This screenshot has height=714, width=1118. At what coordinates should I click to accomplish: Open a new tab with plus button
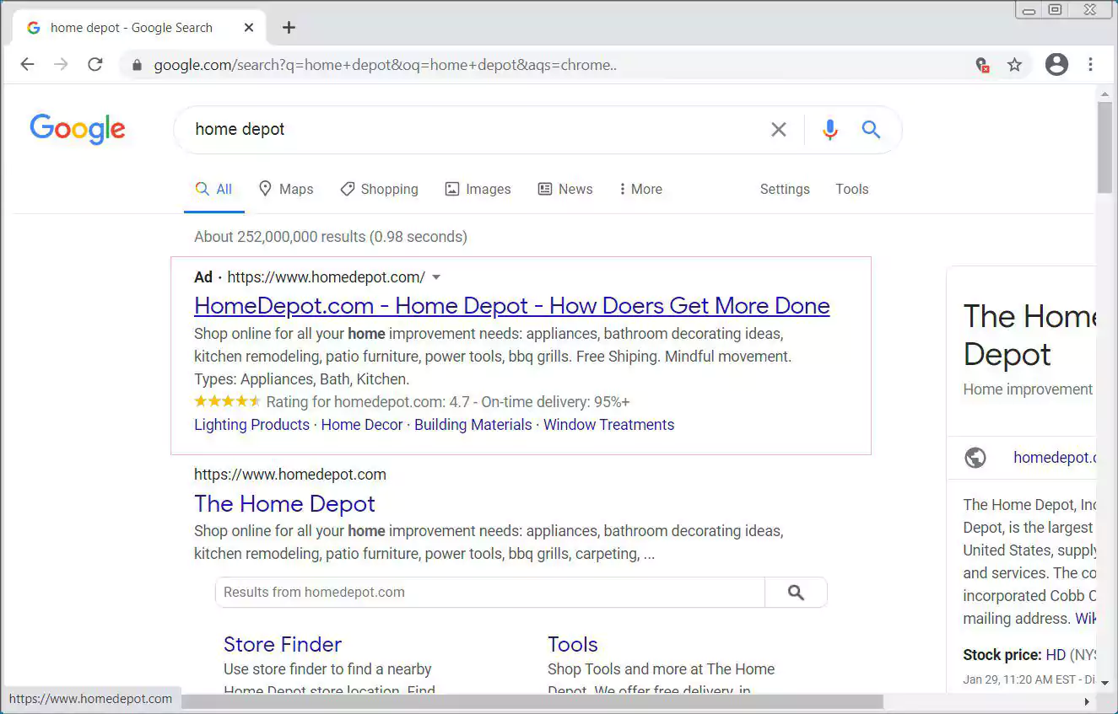[289, 28]
